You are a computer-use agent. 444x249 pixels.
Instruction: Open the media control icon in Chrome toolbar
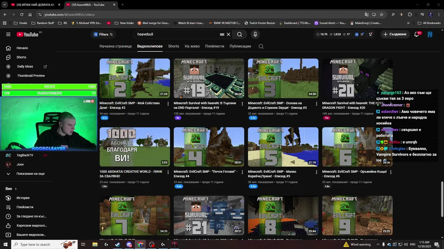click(422, 15)
